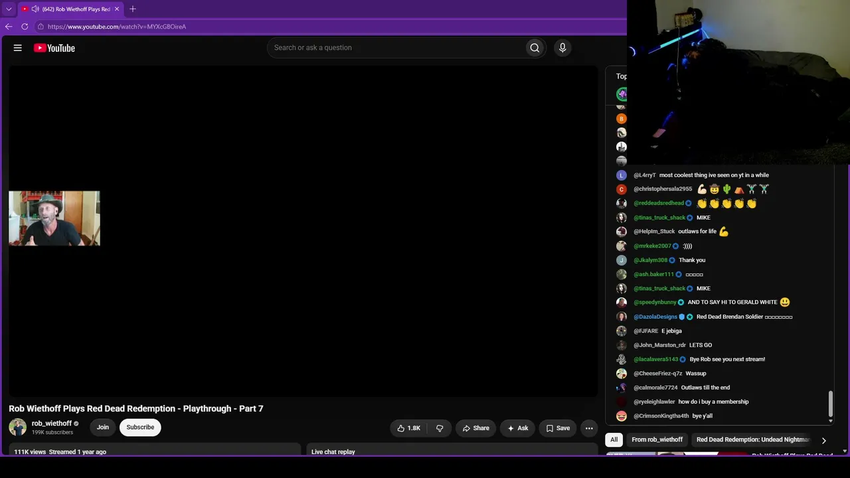Screen dimensions: 850x478
Task: Open @speedynbunny's chat avatar
Action: click(622, 302)
